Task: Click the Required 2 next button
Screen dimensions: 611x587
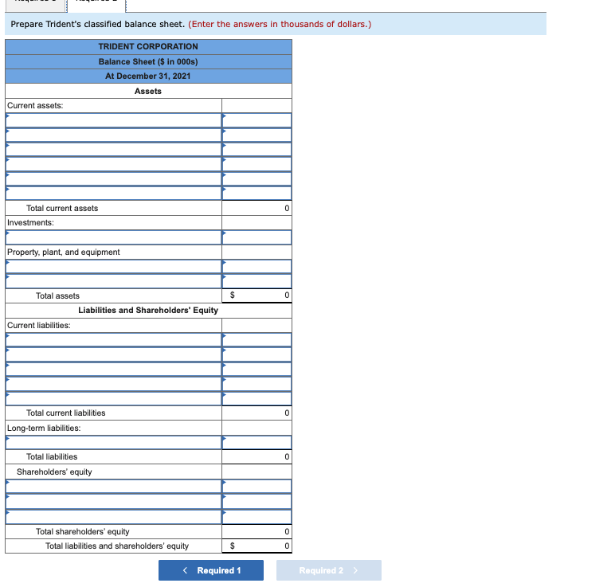Action: click(329, 570)
